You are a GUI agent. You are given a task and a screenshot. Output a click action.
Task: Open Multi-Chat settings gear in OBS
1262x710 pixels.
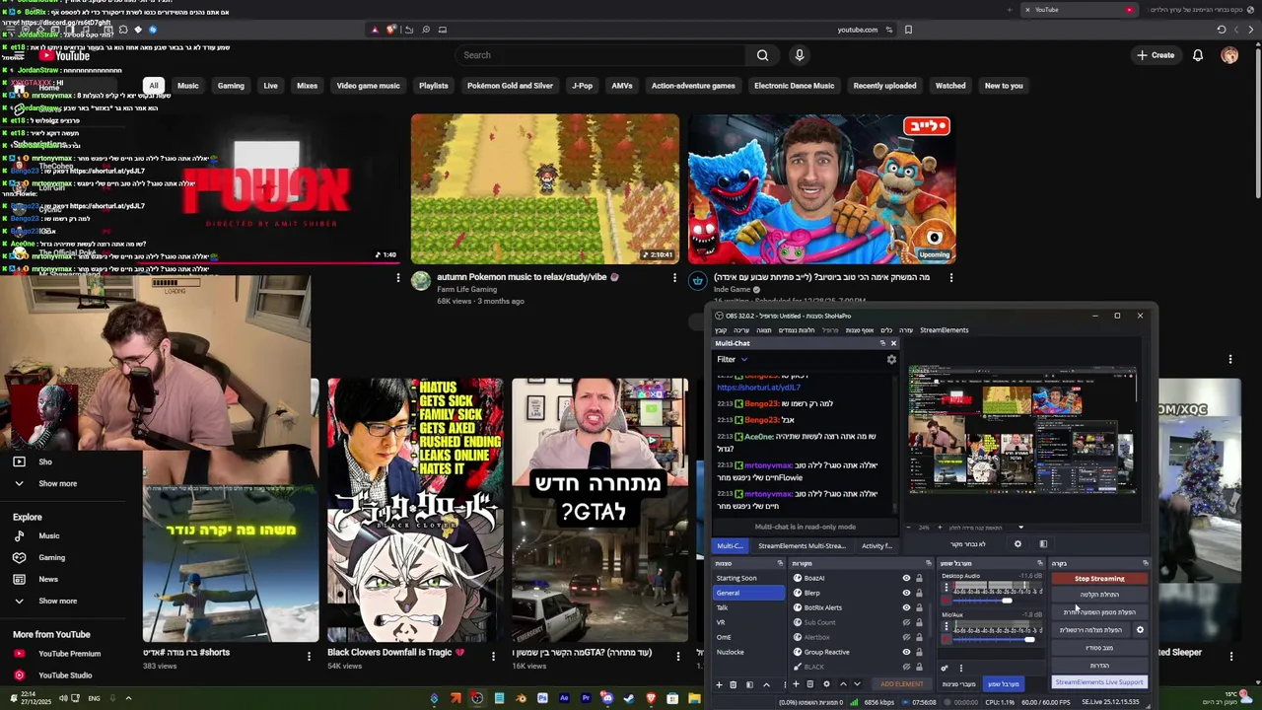pos(891,359)
